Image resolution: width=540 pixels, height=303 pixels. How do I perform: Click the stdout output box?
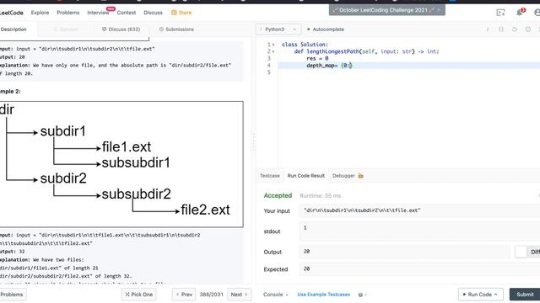click(420, 231)
